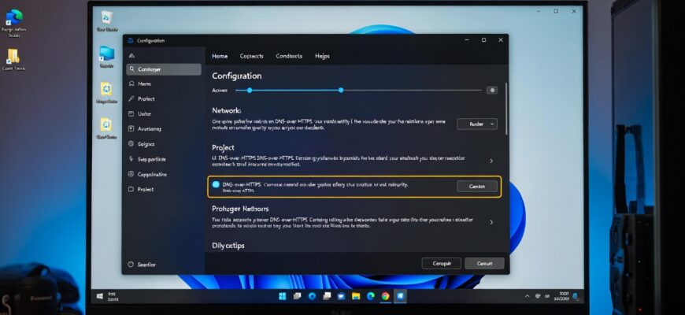This screenshot has width=685, height=315.
Task: Expand the Project section chevron
Action: point(491,161)
